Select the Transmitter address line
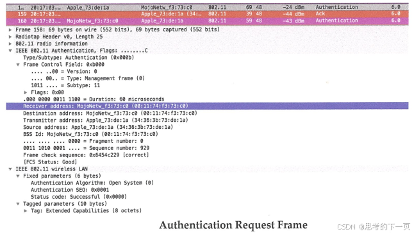 [x=106, y=120]
